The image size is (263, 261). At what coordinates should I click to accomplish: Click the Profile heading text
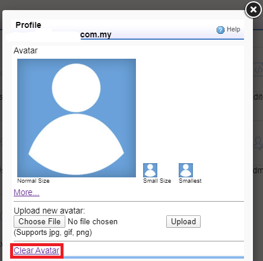point(28,25)
